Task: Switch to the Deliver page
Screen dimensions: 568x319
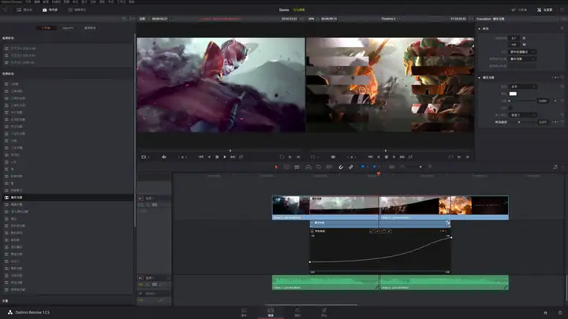Action: tap(324, 312)
